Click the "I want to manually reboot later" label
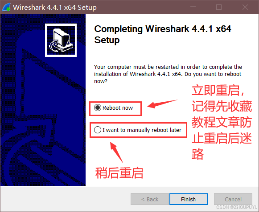Viewport: 259px width, 212px height. point(142,130)
